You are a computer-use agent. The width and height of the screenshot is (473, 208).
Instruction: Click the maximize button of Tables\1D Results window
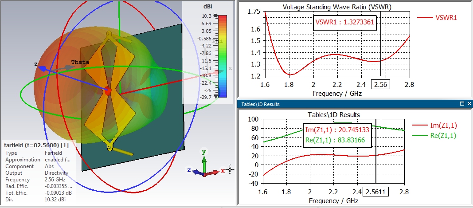(461, 104)
